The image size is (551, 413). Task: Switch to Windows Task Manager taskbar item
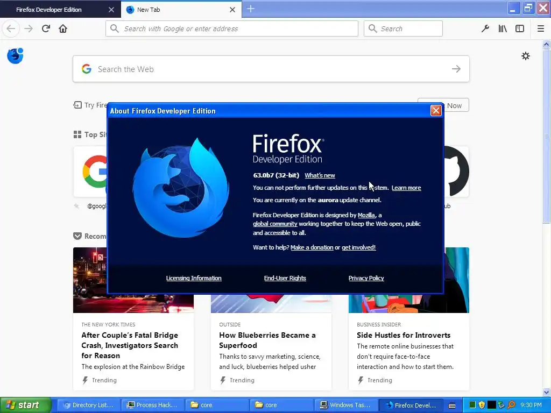click(x=346, y=405)
